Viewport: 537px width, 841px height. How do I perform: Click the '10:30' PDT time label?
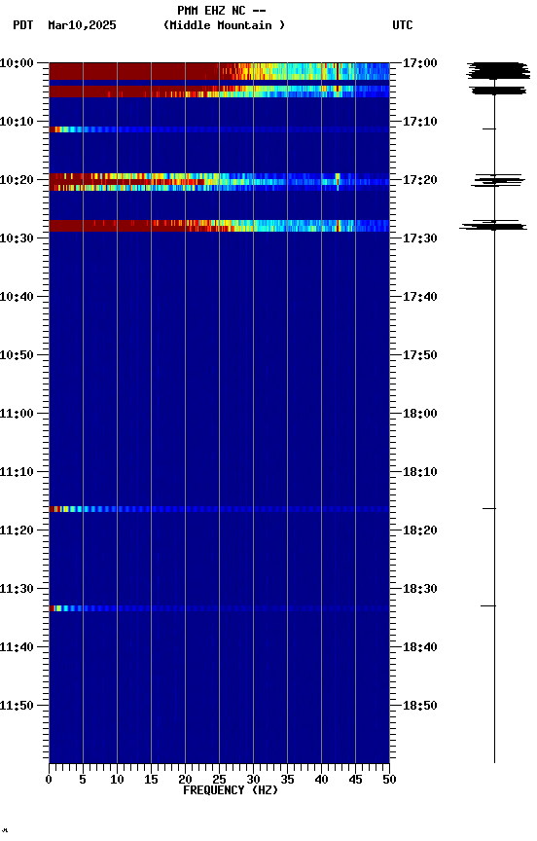coord(17,238)
